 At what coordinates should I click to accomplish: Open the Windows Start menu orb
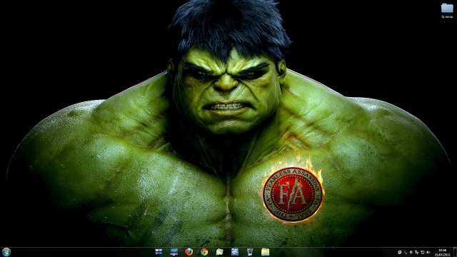coord(6,252)
